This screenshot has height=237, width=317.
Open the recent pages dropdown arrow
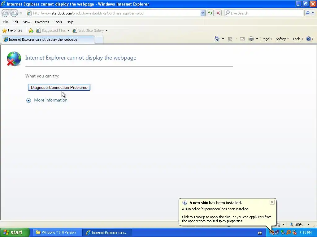click(21, 13)
